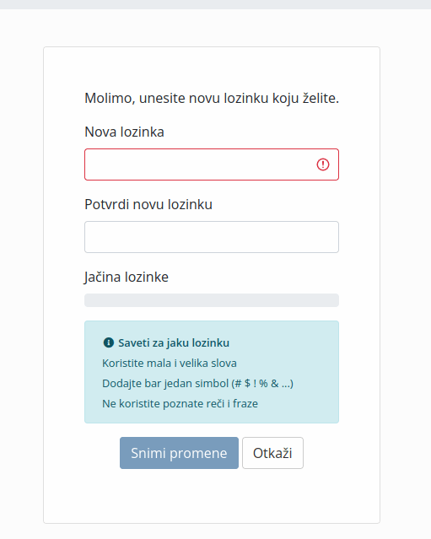Click the gray header strip at top

[x=216, y=4]
